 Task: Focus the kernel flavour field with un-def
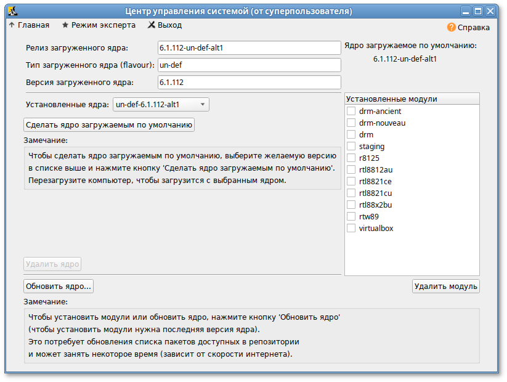pyautogui.click(x=249, y=65)
